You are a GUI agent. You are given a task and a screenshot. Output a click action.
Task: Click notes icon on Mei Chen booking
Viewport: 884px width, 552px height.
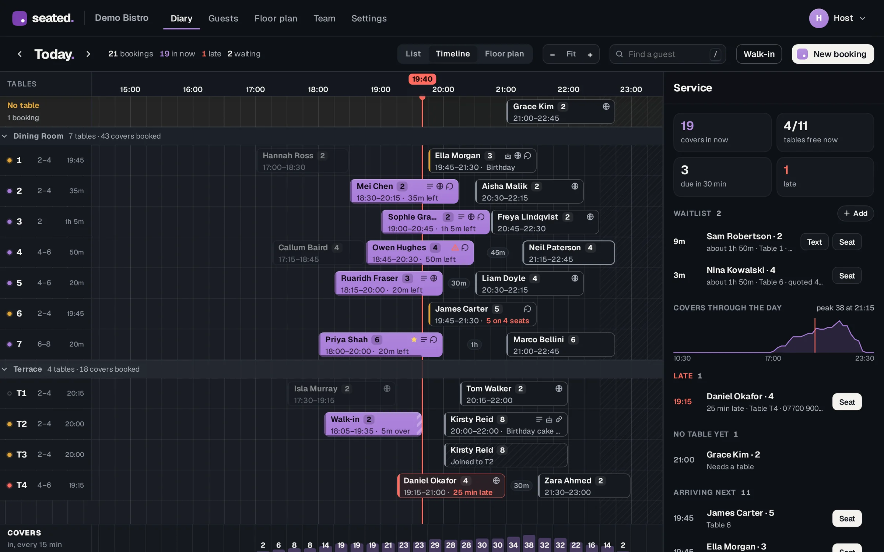coord(430,186)
